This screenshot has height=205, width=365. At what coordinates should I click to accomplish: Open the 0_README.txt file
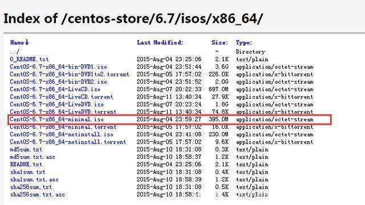point(29,59)
